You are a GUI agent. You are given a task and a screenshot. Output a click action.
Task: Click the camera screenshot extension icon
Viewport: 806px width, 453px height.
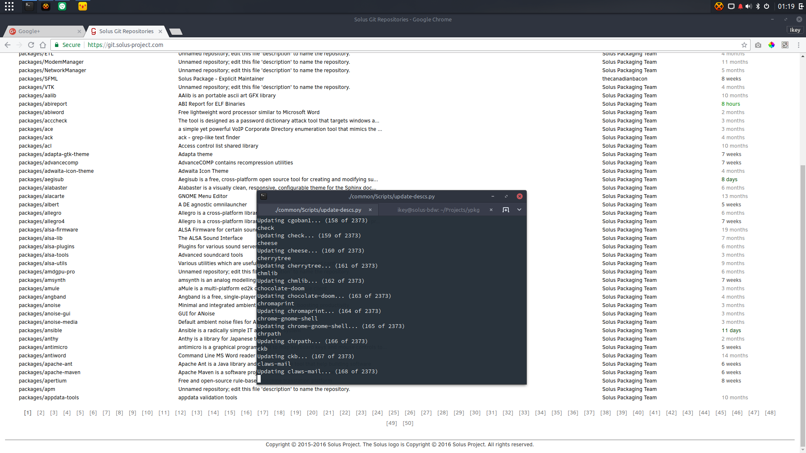coord(758,45)
